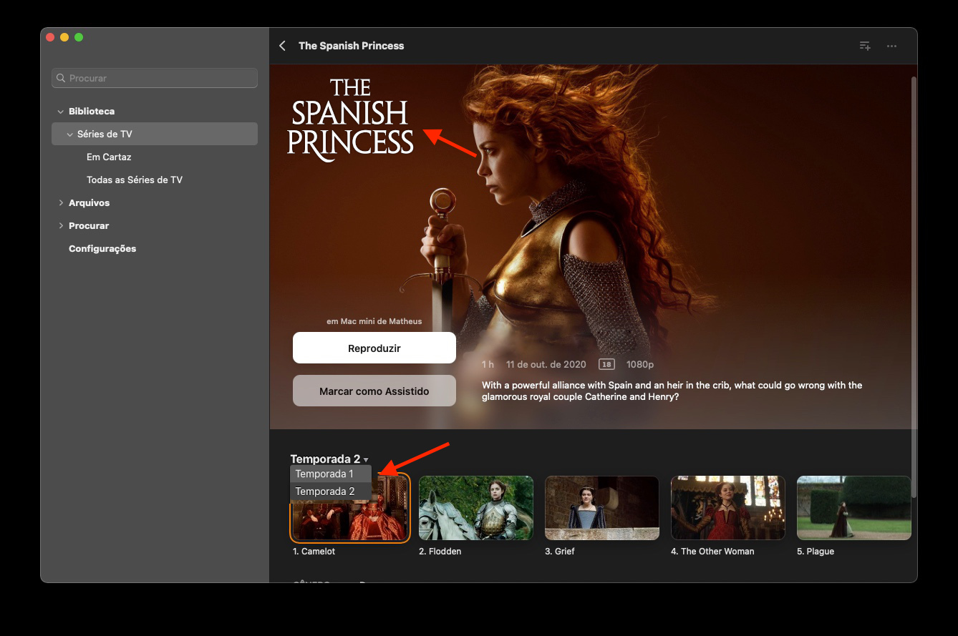Open the Camelot episode thumbnail

pyautogui.click(x=350, y=508)
